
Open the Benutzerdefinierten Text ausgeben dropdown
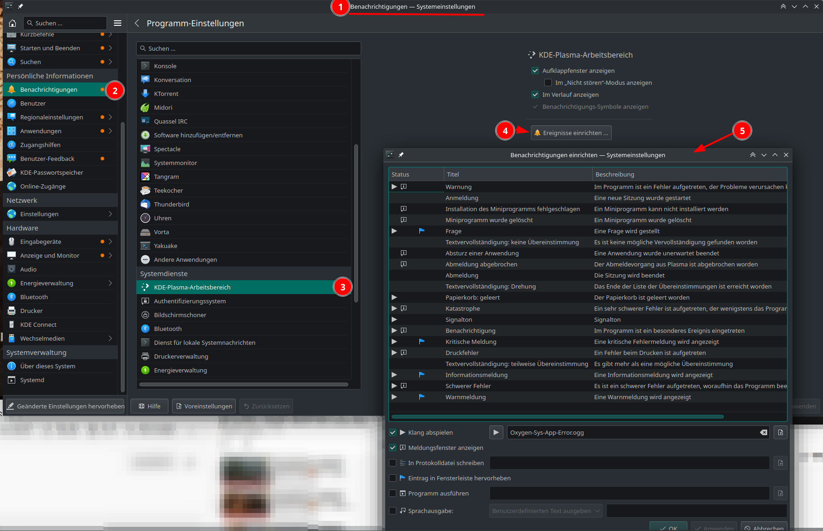(x=546, y=511)
